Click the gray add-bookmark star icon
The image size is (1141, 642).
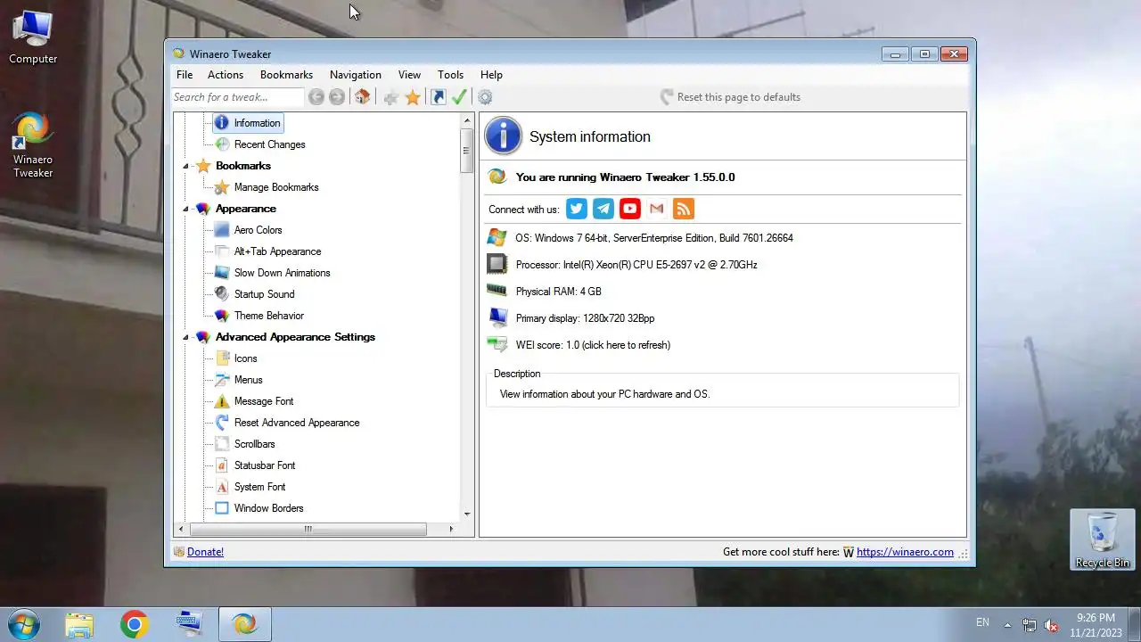[390, 97]
